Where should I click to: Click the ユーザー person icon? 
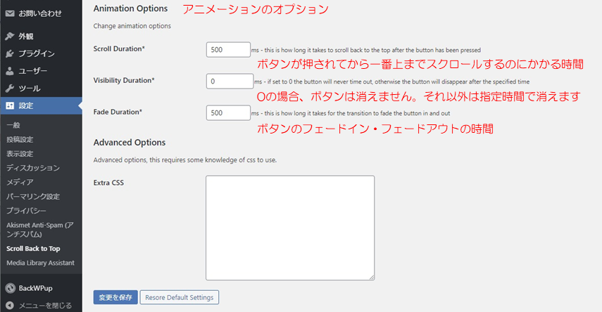(10, 71)
